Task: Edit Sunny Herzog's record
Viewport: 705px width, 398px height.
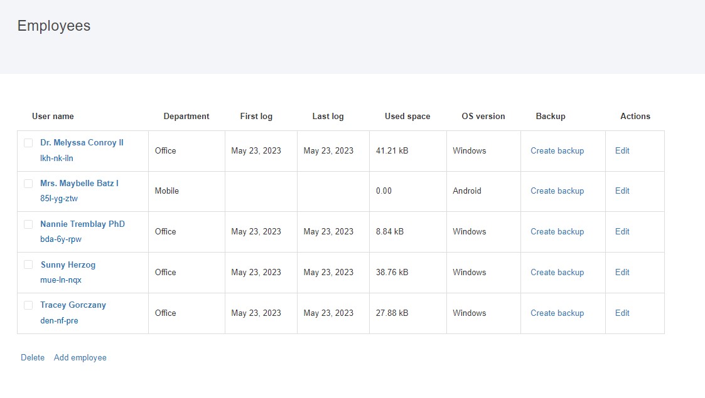Action: coord(622,273)
